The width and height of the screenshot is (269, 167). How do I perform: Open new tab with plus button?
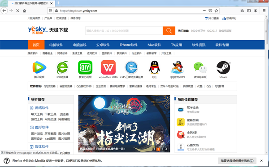[58, 3]
